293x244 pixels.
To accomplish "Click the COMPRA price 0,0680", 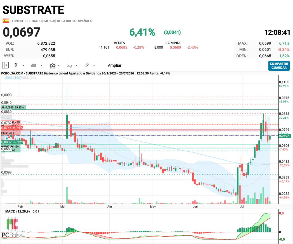I will 175,47.
